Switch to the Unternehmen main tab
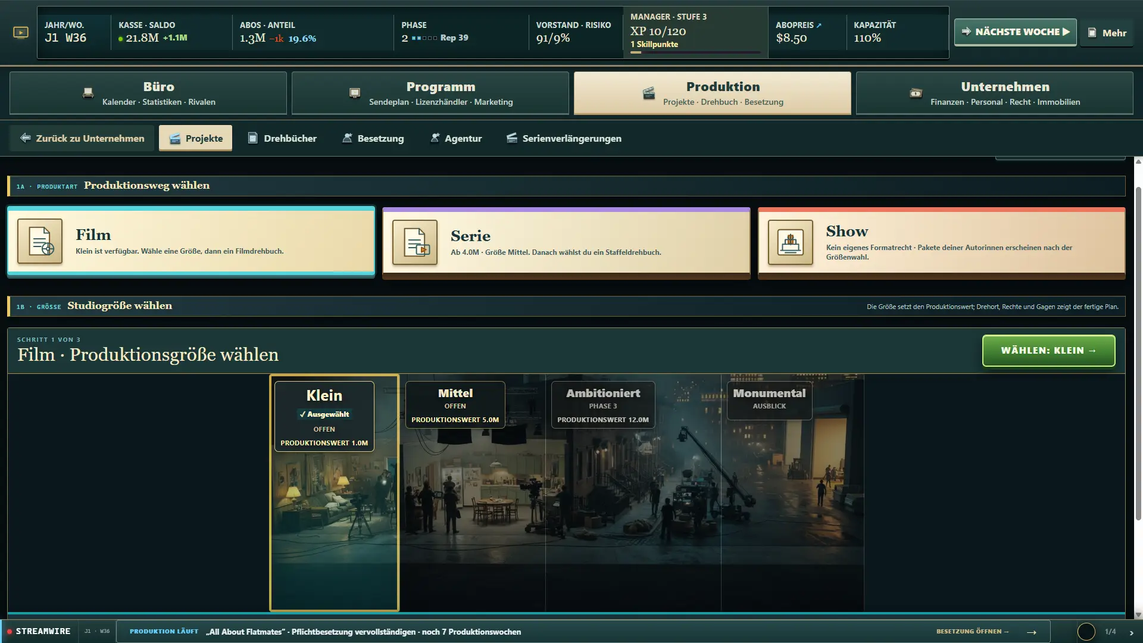1143x643 pixels. pyautogui.click(x=995, y=93)
